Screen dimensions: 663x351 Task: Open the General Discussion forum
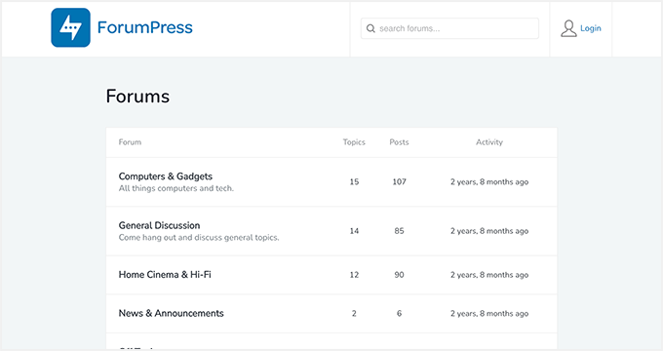159,225
